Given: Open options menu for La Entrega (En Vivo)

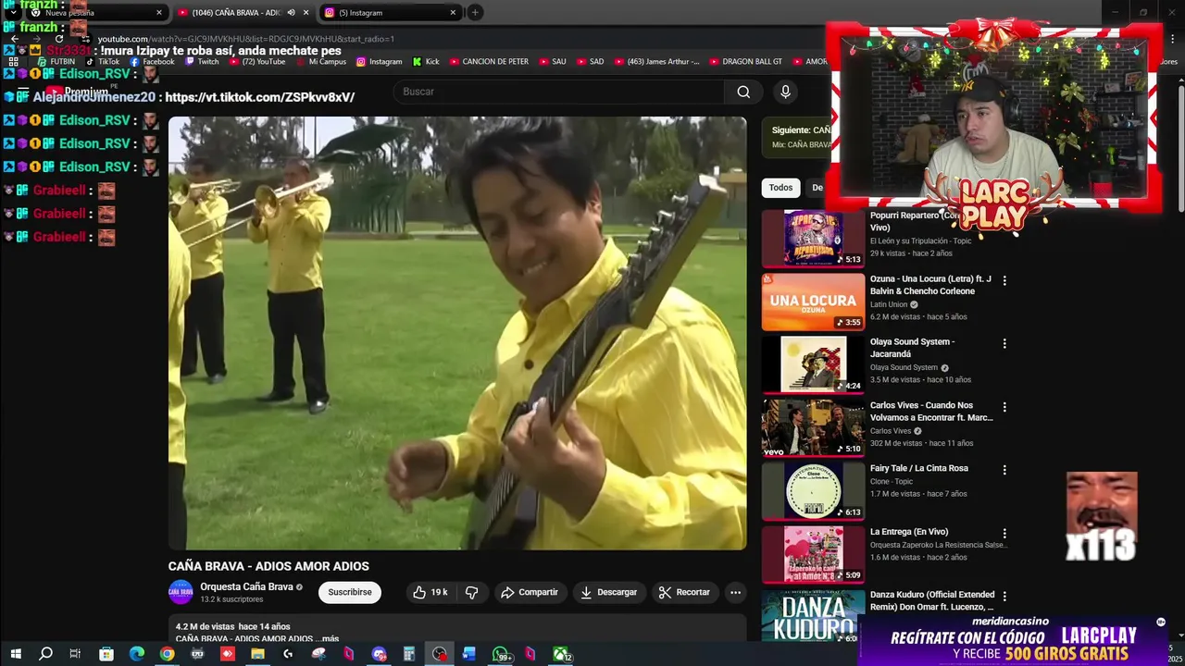Looking at the screenshot, I should point(1004,534).
